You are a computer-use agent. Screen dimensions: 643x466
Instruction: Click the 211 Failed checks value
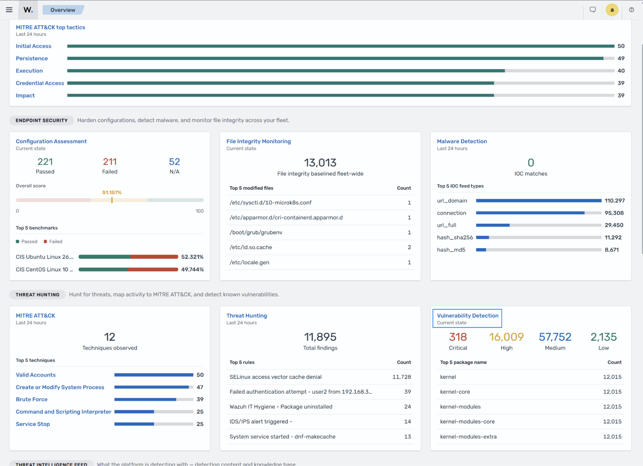pyautogui.click(x=110, y=162)
